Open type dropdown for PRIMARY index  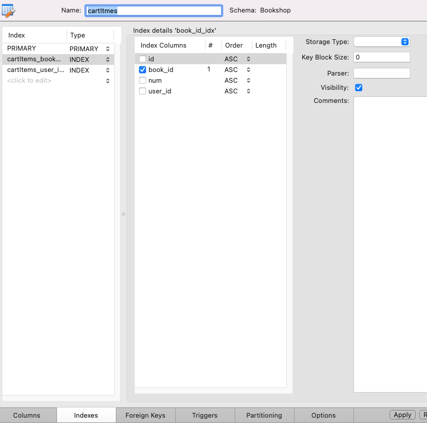point(108,49)
